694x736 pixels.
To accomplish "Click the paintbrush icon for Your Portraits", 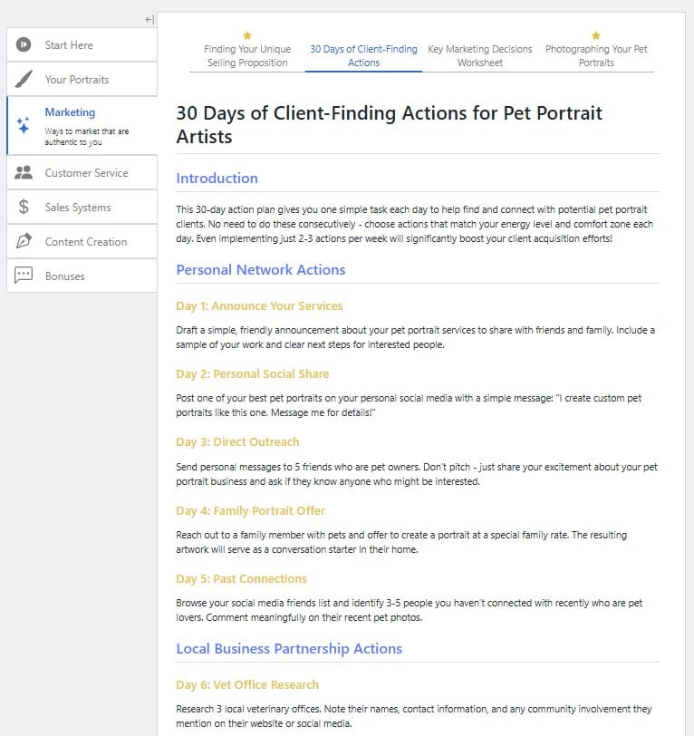I will point(24,79).
